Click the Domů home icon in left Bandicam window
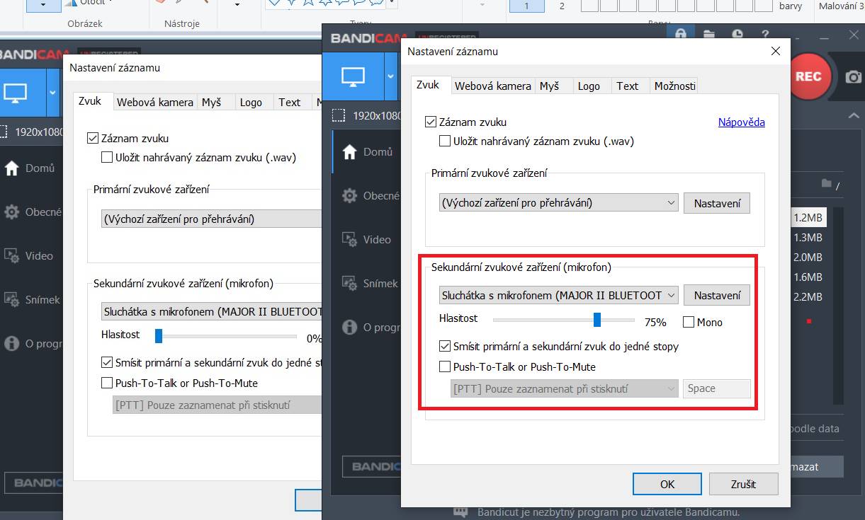The width and height of the screenshot is (865, 520). click(11, 168)
